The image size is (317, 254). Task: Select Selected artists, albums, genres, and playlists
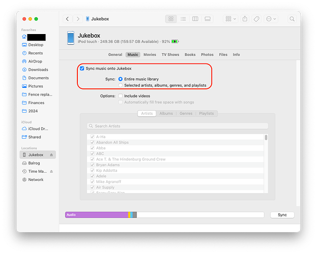121,85
